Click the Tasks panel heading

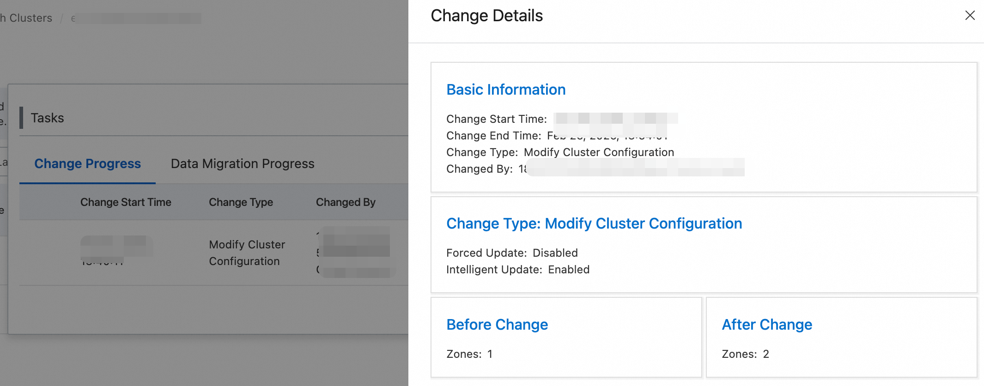click(47, 118)
